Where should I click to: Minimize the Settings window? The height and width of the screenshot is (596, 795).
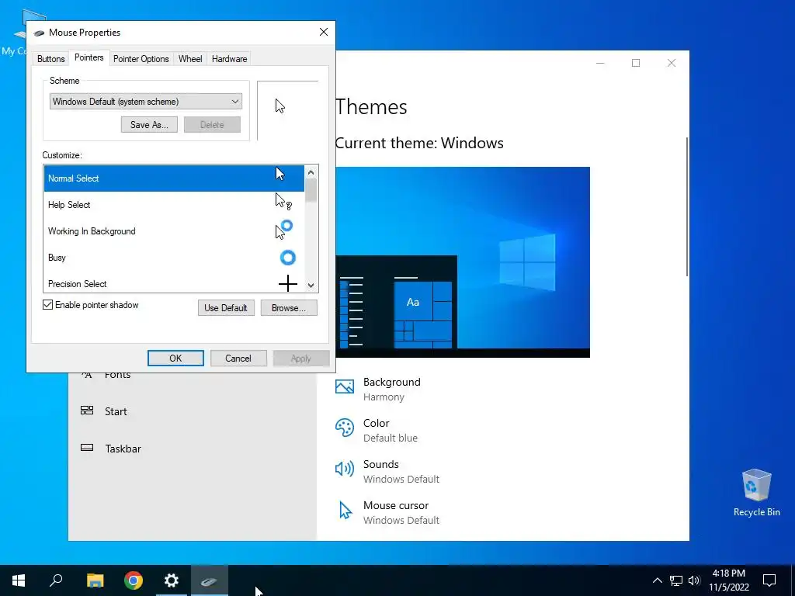pyautogui.click(x=600, y=63)
